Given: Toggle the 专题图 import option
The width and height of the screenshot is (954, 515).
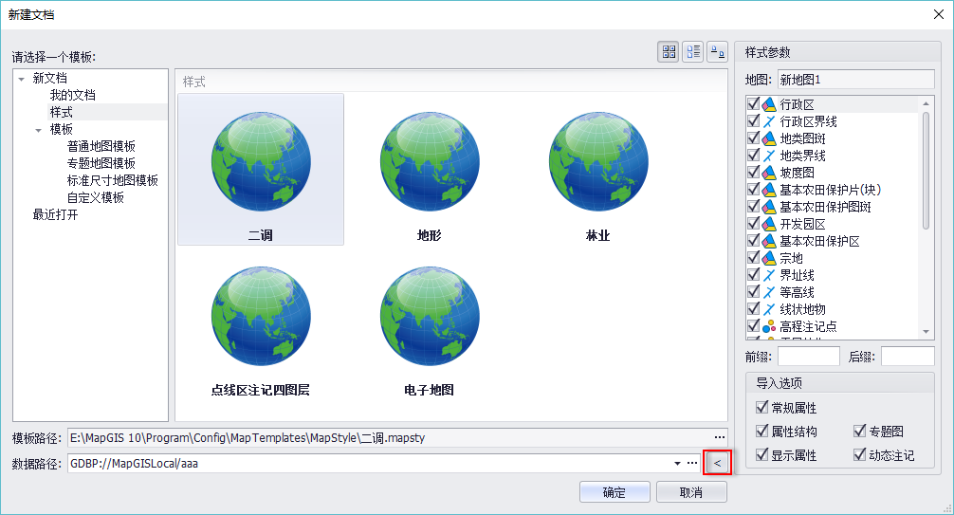Looking at the screenshot, I should click(860, 431).
